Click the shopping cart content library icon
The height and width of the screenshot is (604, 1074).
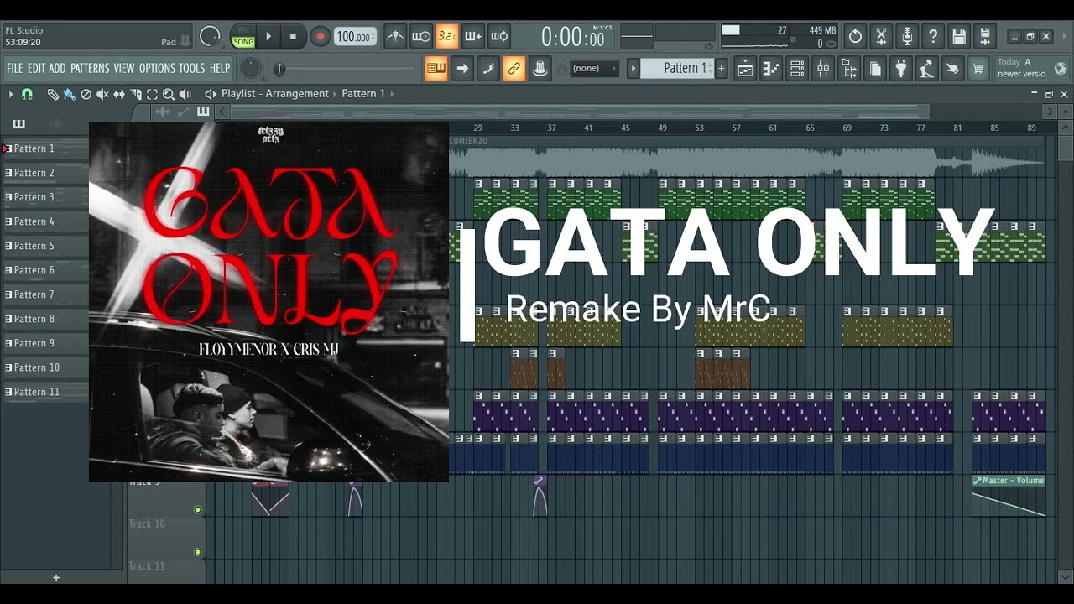click(x=978, y=69)
